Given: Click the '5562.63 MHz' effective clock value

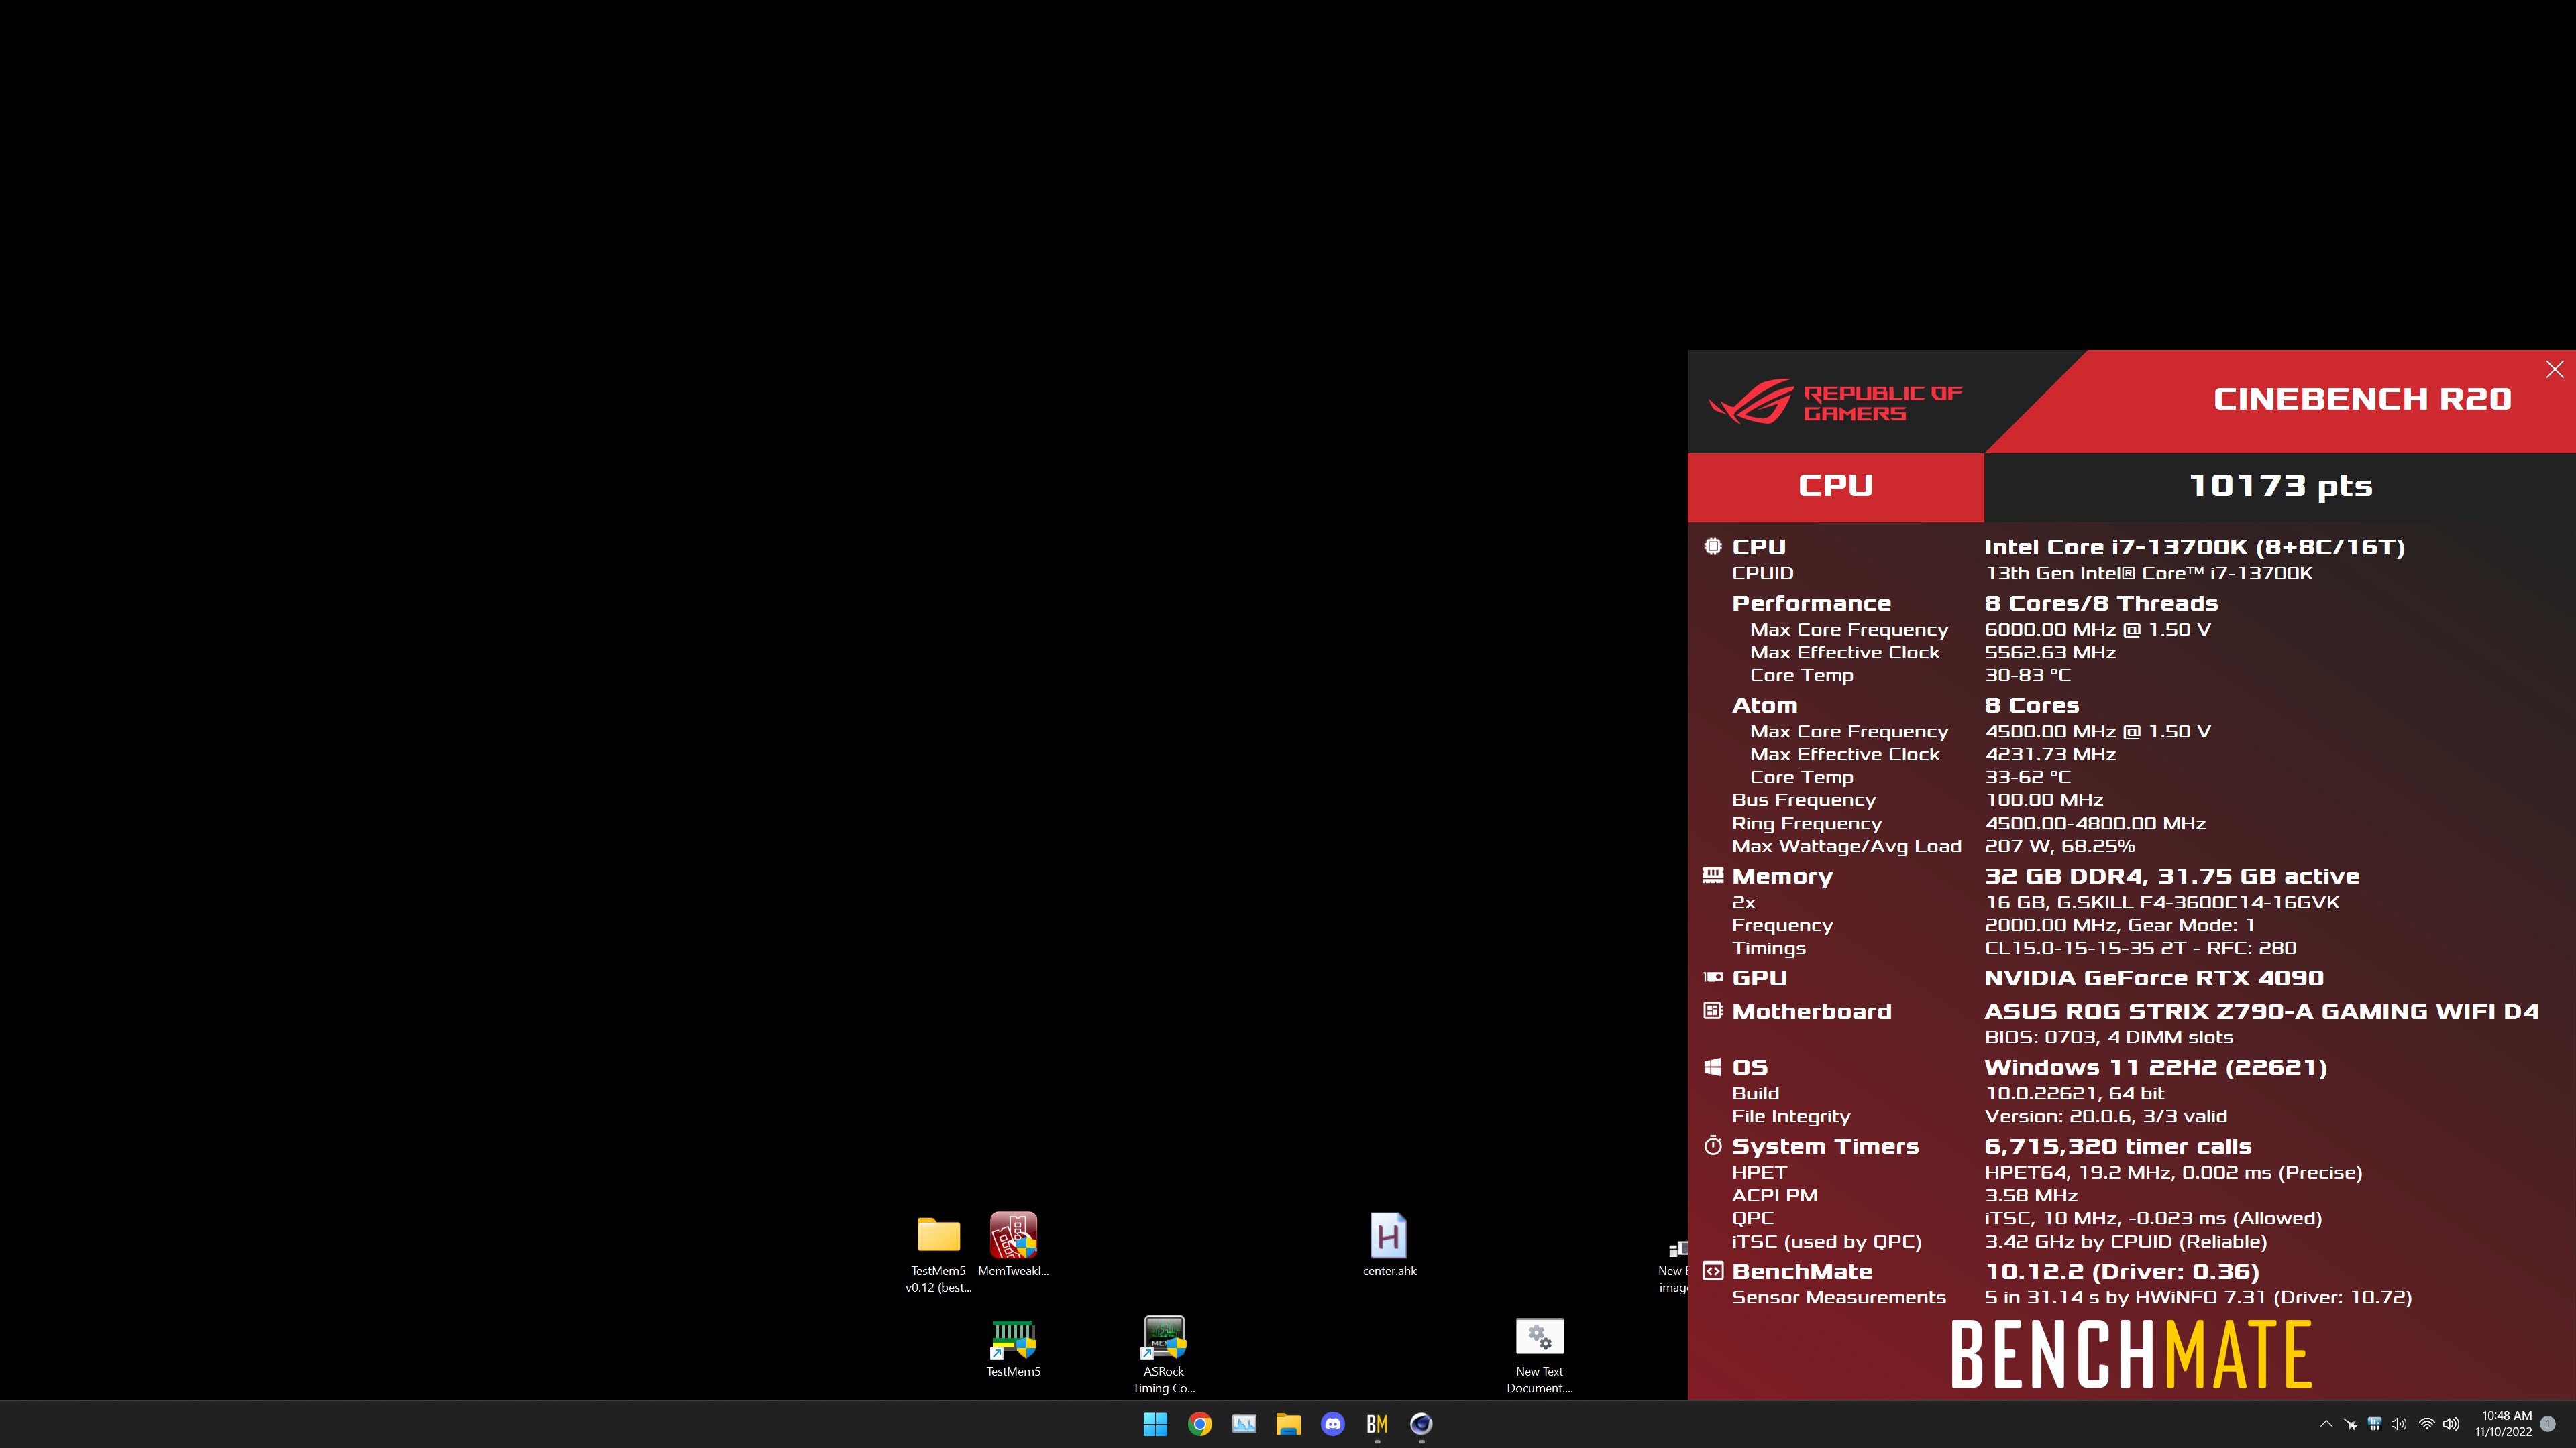Looking at the screenshot, I should pyautogui.click(x=2050, y=652).
